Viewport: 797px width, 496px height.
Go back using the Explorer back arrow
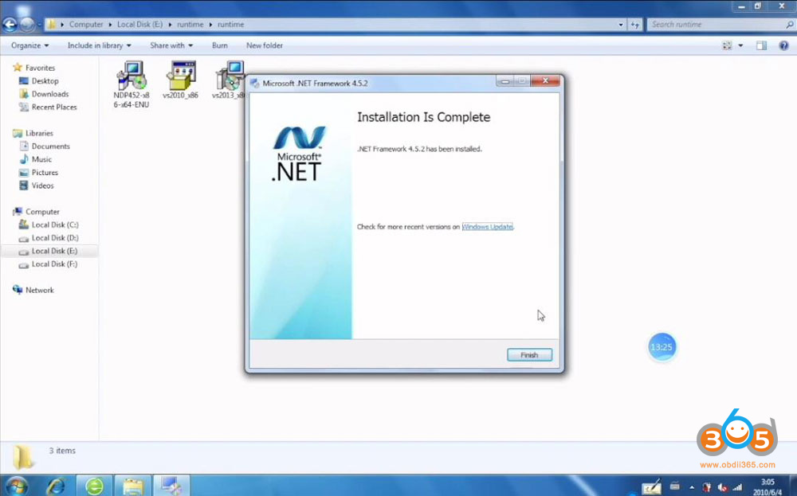click(11, 25)
